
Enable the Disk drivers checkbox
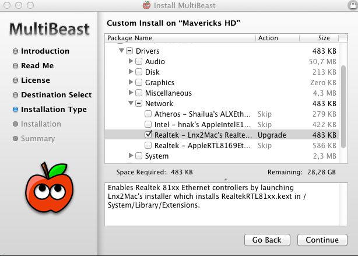pyautogui.click(x=139, y=72)
